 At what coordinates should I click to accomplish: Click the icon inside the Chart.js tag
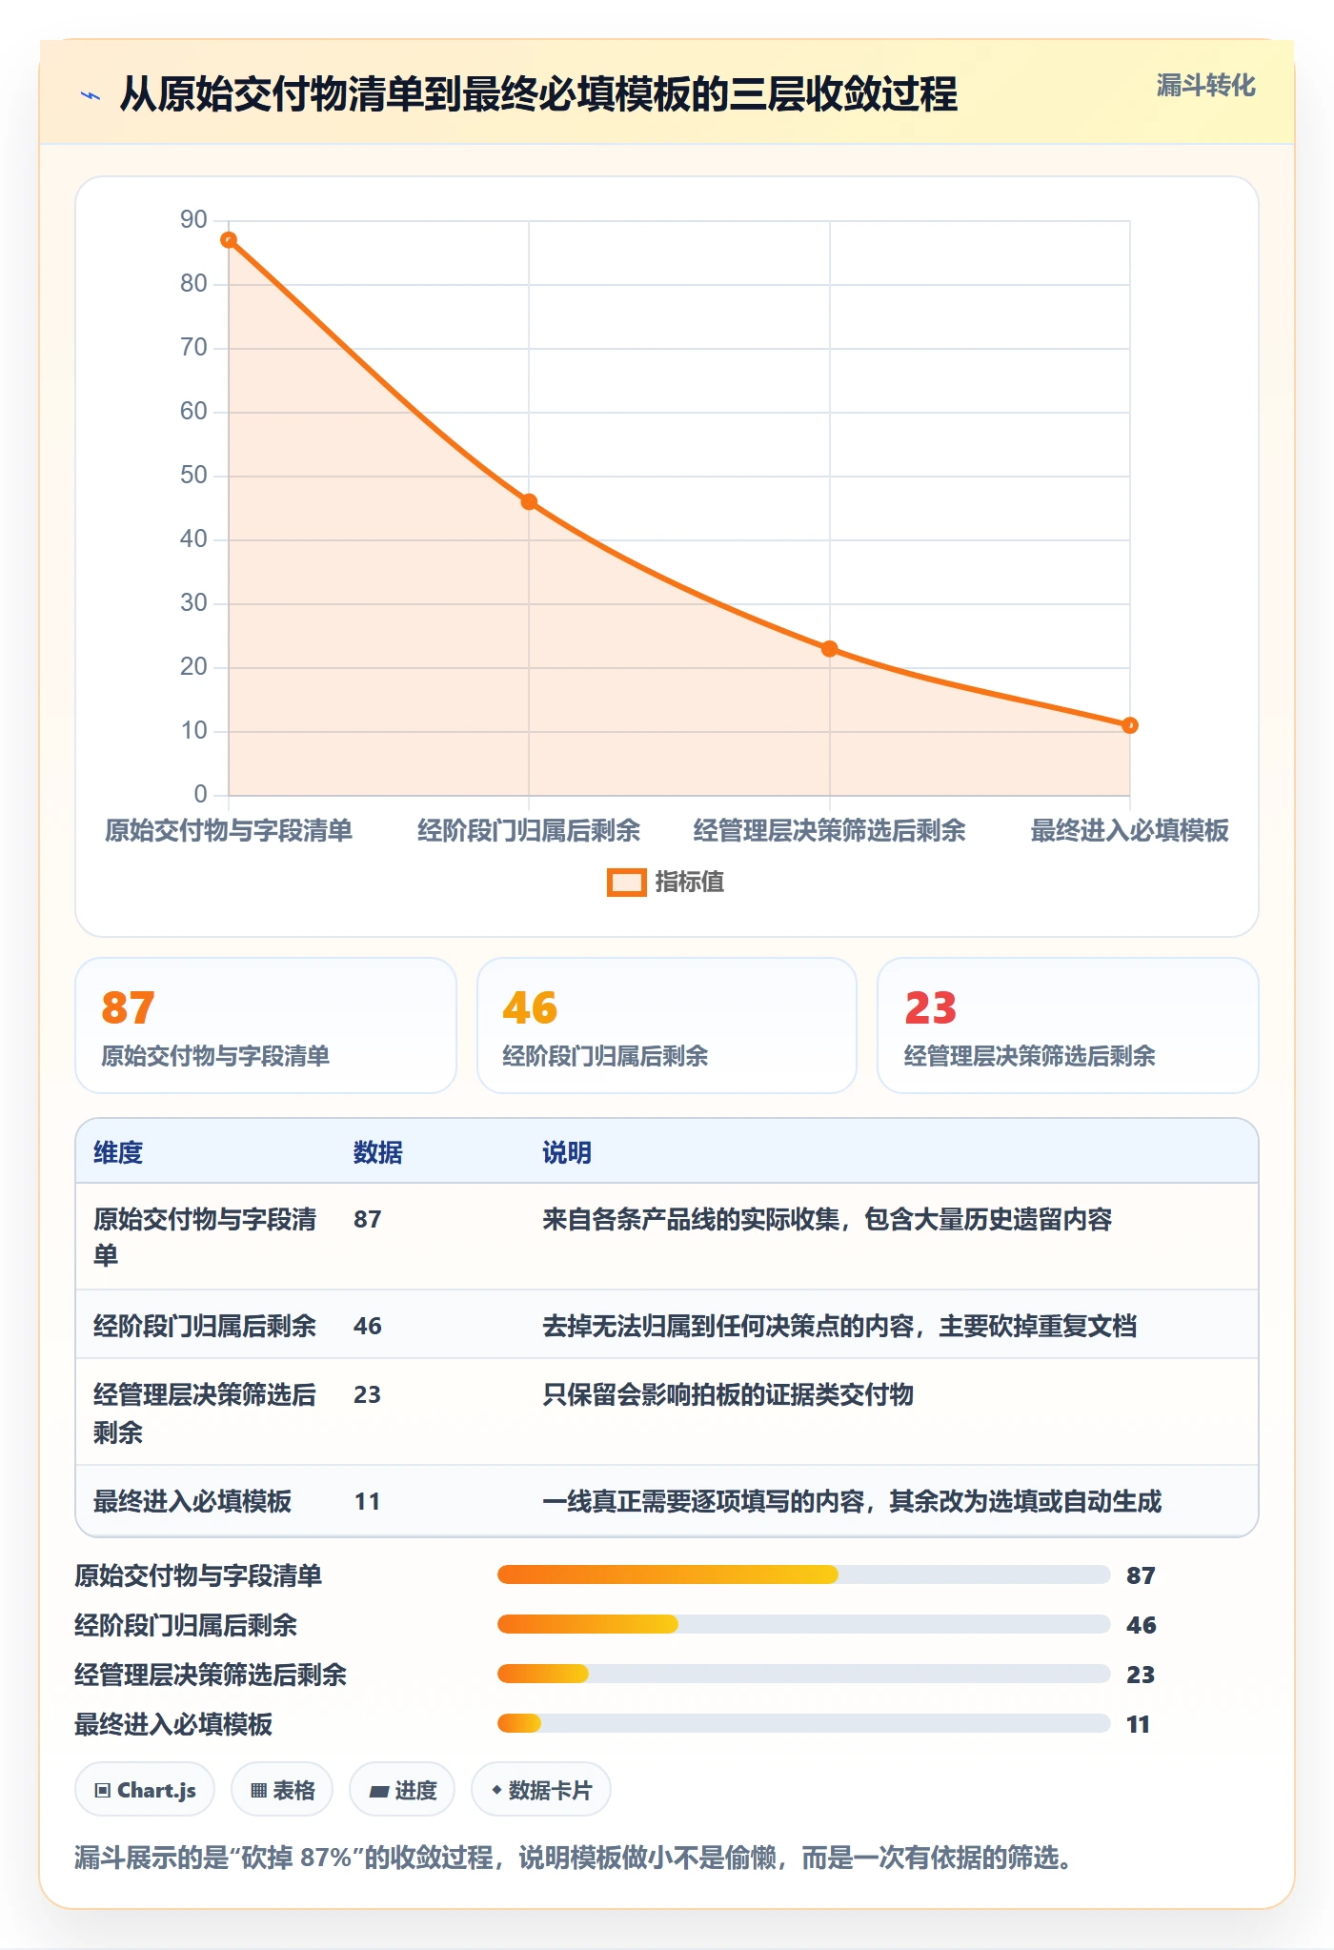(103, 1791)
